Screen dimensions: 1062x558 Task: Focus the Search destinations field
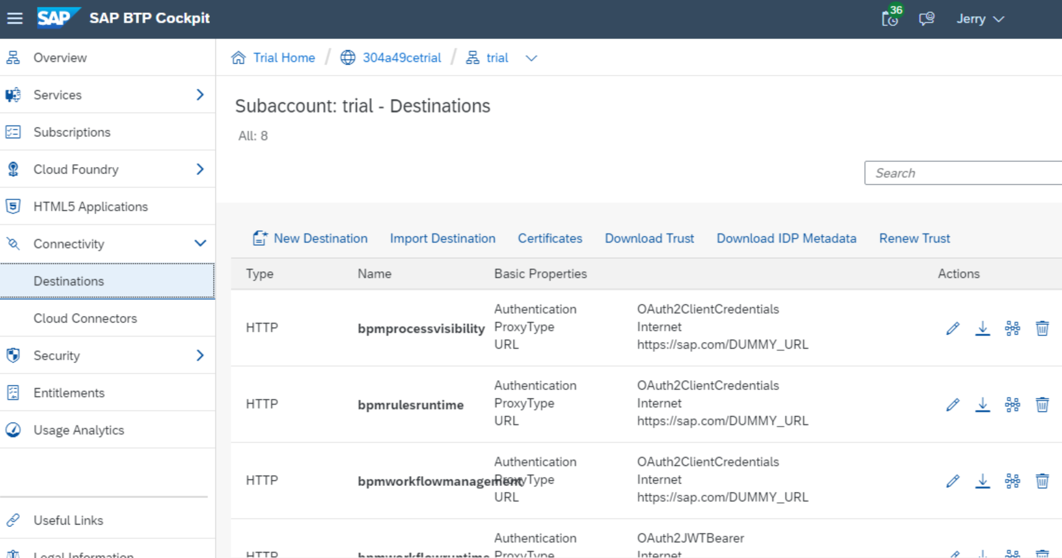[x=963, y=173]
